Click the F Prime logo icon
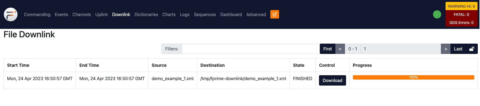Screen dimensions: 480x106 pos(11,14)
